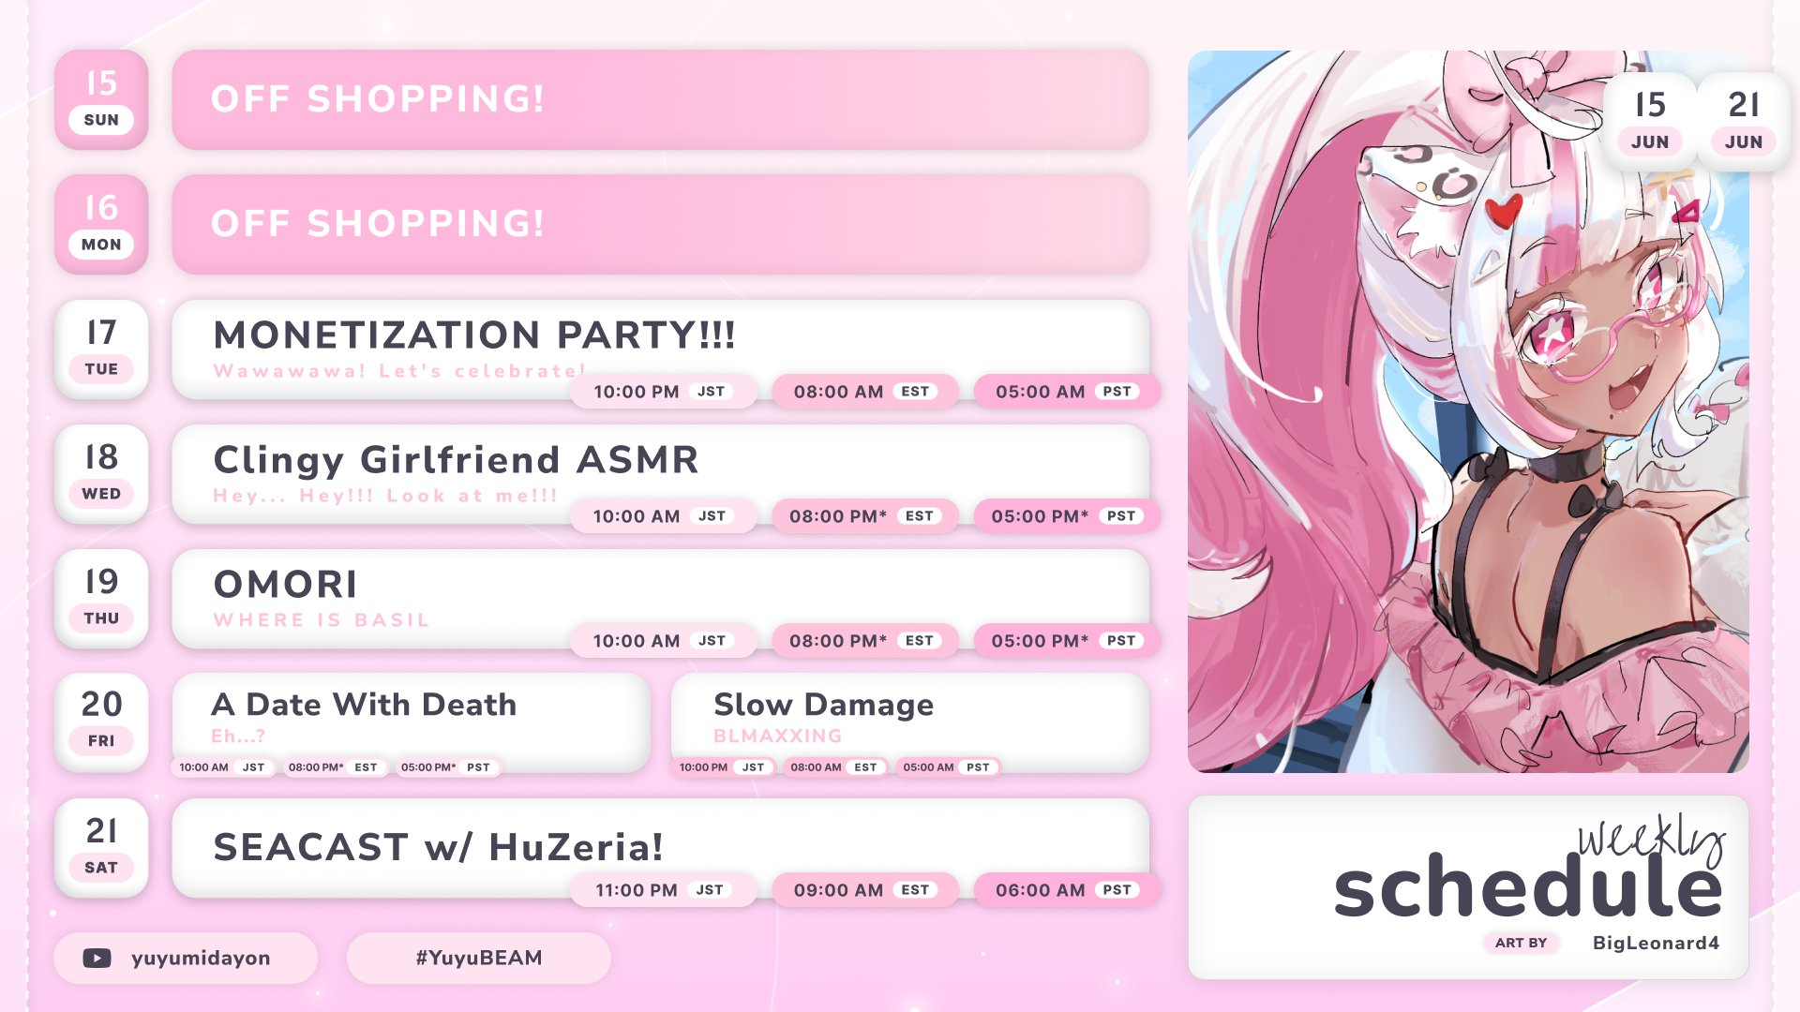The height and width of the screenshot is (1012, 1800).
Task: Click the Clingy Girlfriend ASMR event card
Action: tap(661, 473)
